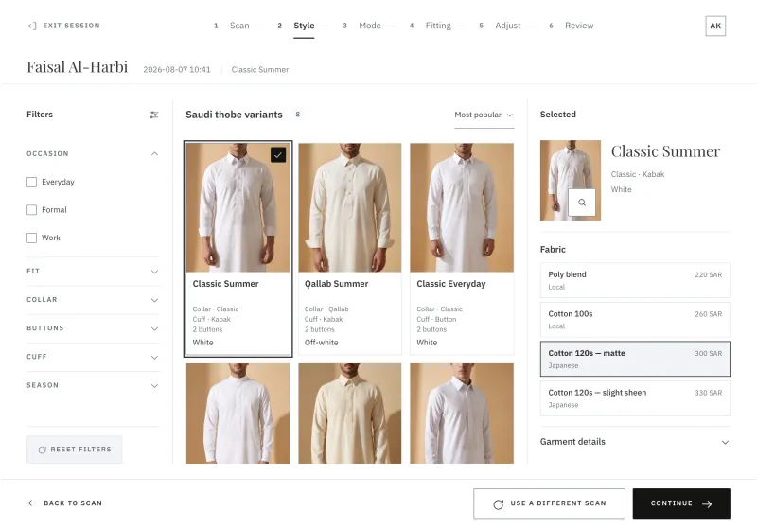
Task: Click the Classic Everyday card title
Action: [451, 284]
